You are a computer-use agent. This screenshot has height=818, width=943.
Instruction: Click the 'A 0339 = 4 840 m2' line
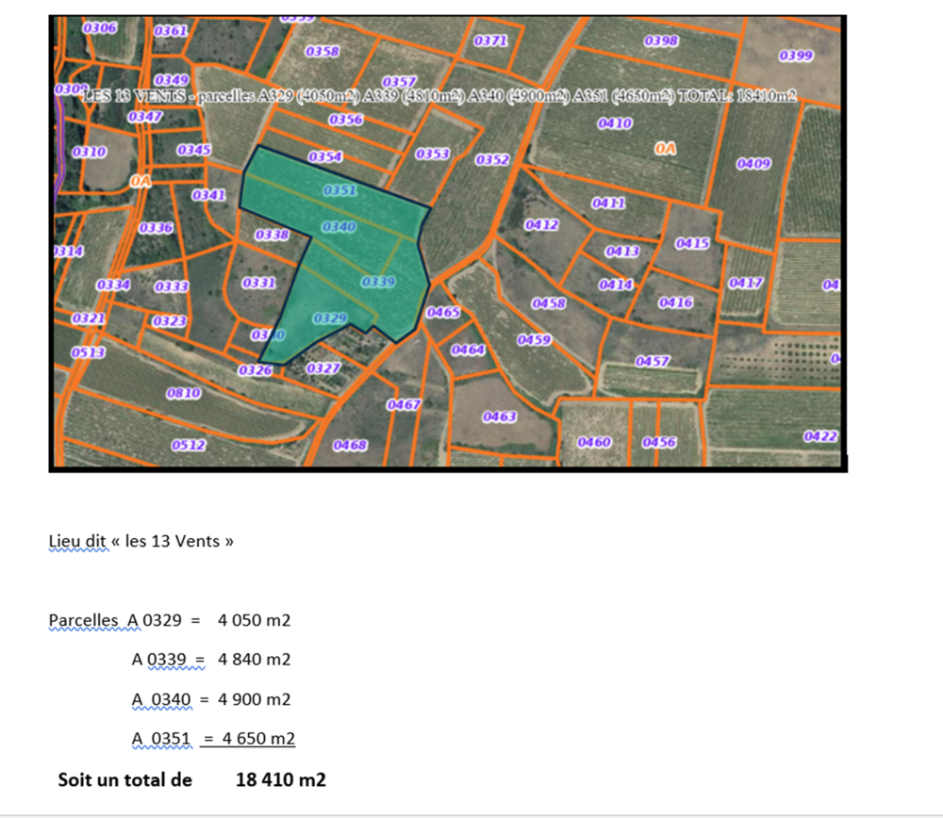click(211, 660)
